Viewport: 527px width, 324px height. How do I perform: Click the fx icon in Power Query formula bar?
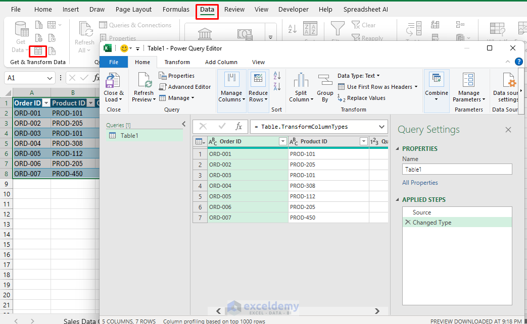click(238, 127)
